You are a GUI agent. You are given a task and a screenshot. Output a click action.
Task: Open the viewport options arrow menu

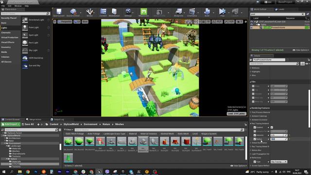click(55, 21)
